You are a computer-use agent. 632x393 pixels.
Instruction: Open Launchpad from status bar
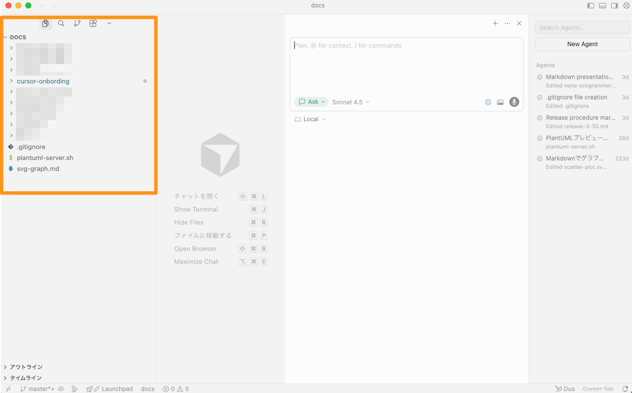(x=109, y=389)
